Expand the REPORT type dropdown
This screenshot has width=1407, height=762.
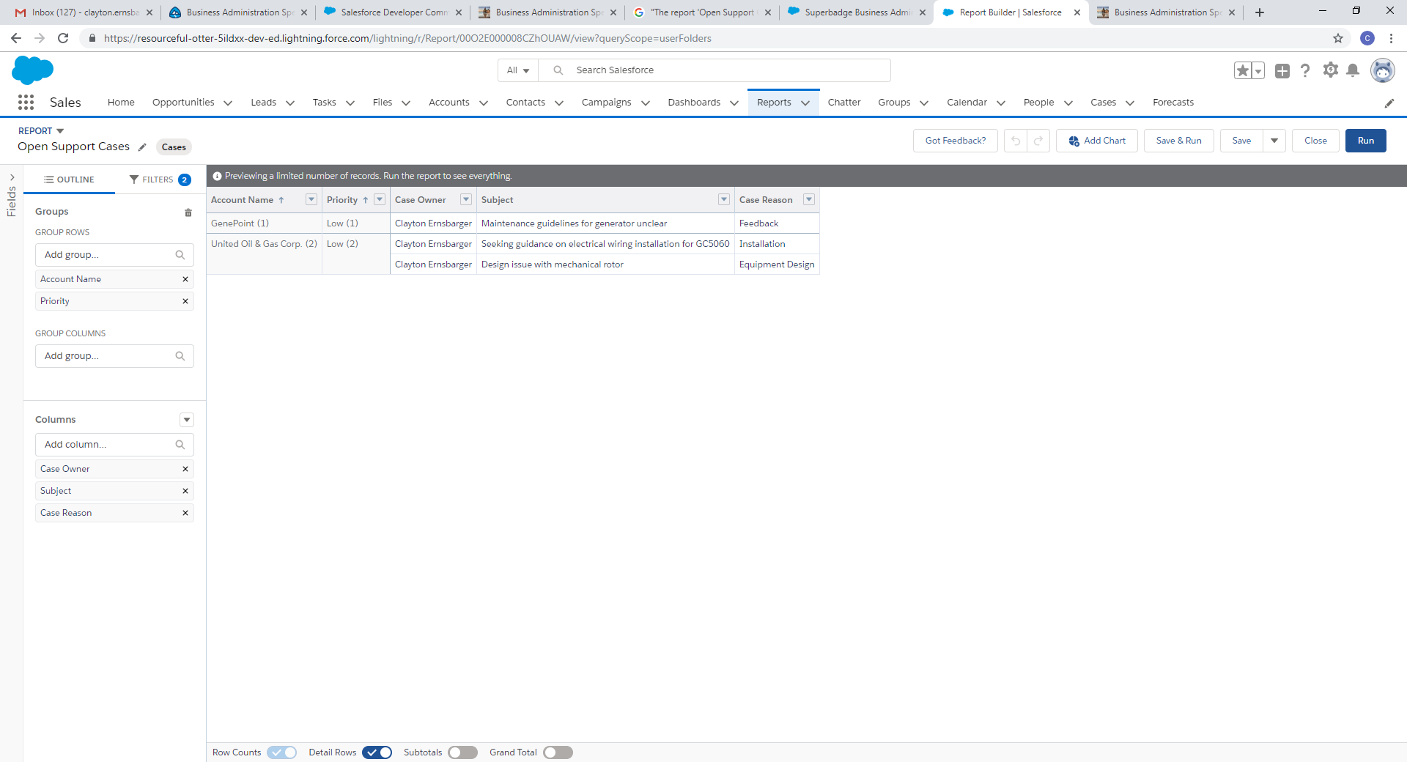[60, 131]
